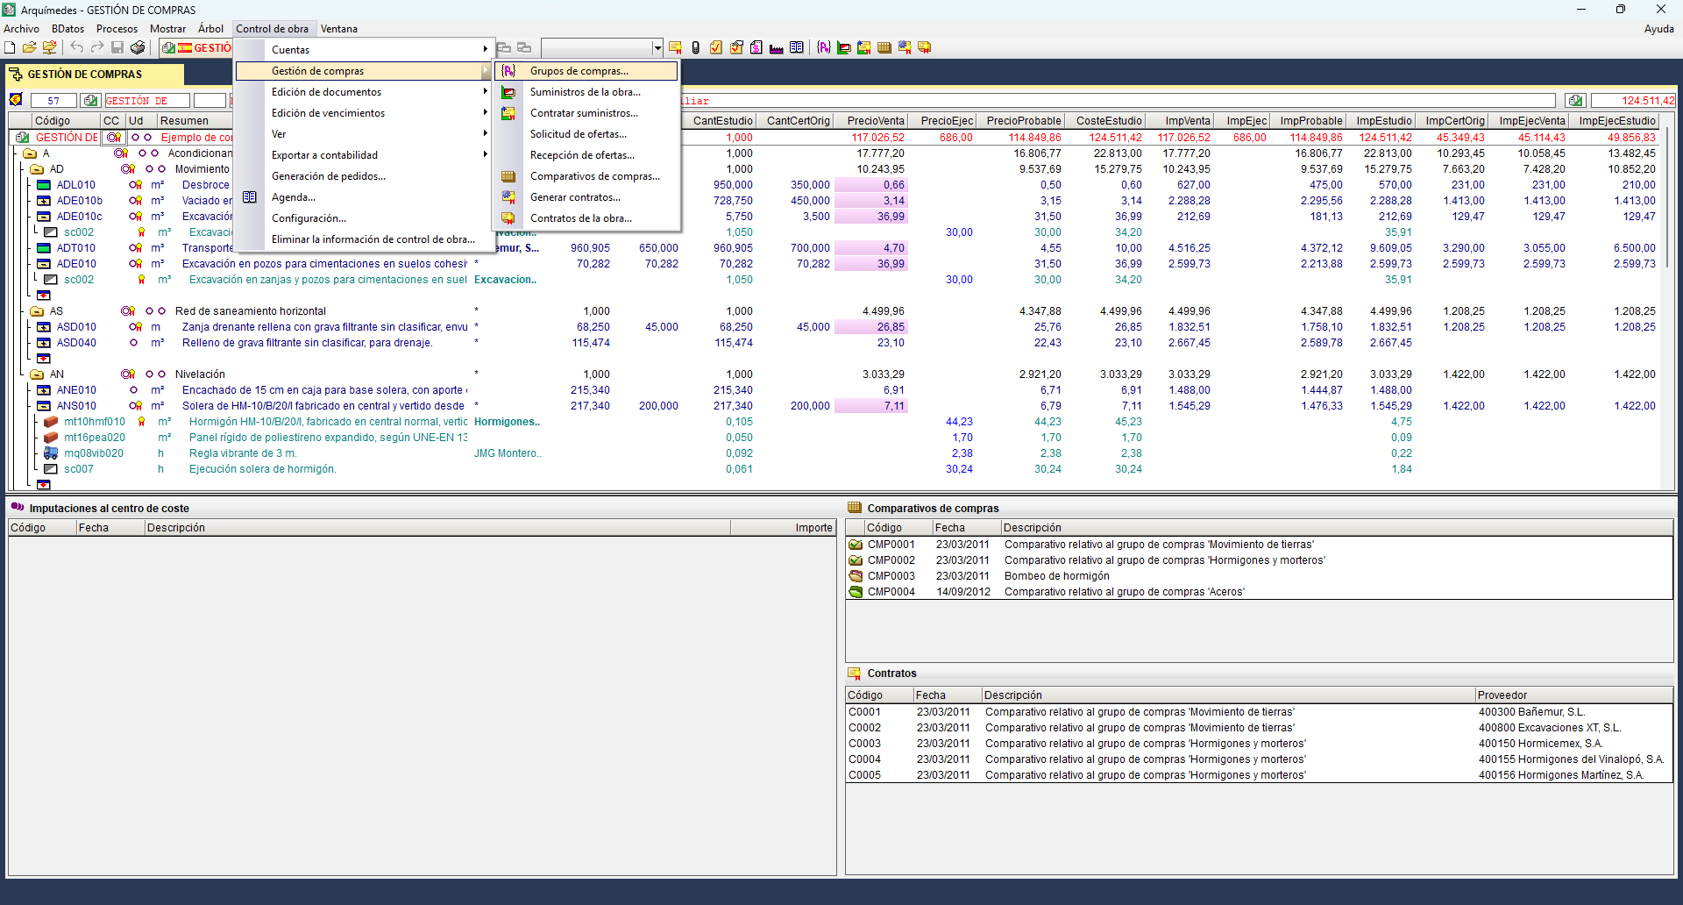This screenshot has width=1683, height=905.
Task: Click the PrecioVenta column header
Action: click(875, 121)
